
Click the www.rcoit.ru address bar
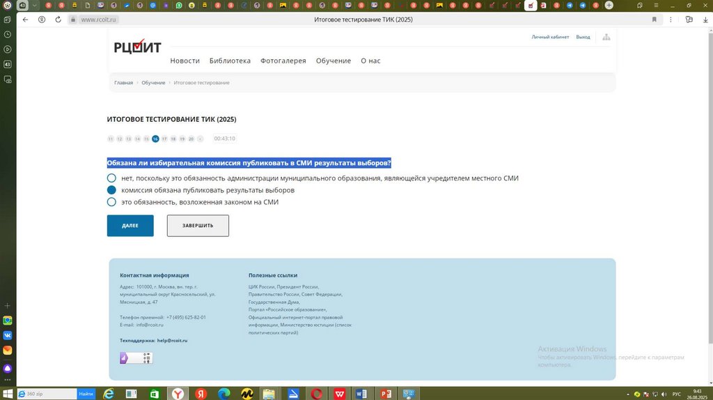click(x=99, y=20)
